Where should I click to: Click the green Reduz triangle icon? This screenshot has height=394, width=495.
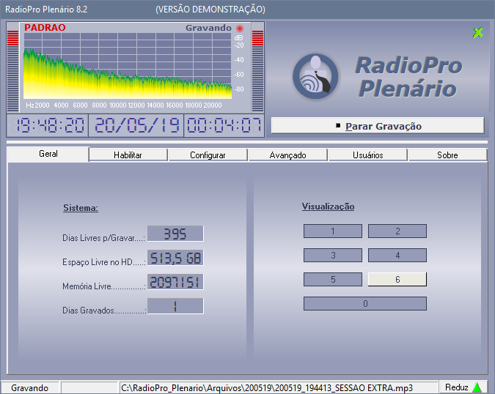click(477, 387)
